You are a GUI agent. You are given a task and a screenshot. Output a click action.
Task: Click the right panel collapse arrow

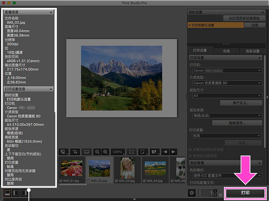[267, 97]
